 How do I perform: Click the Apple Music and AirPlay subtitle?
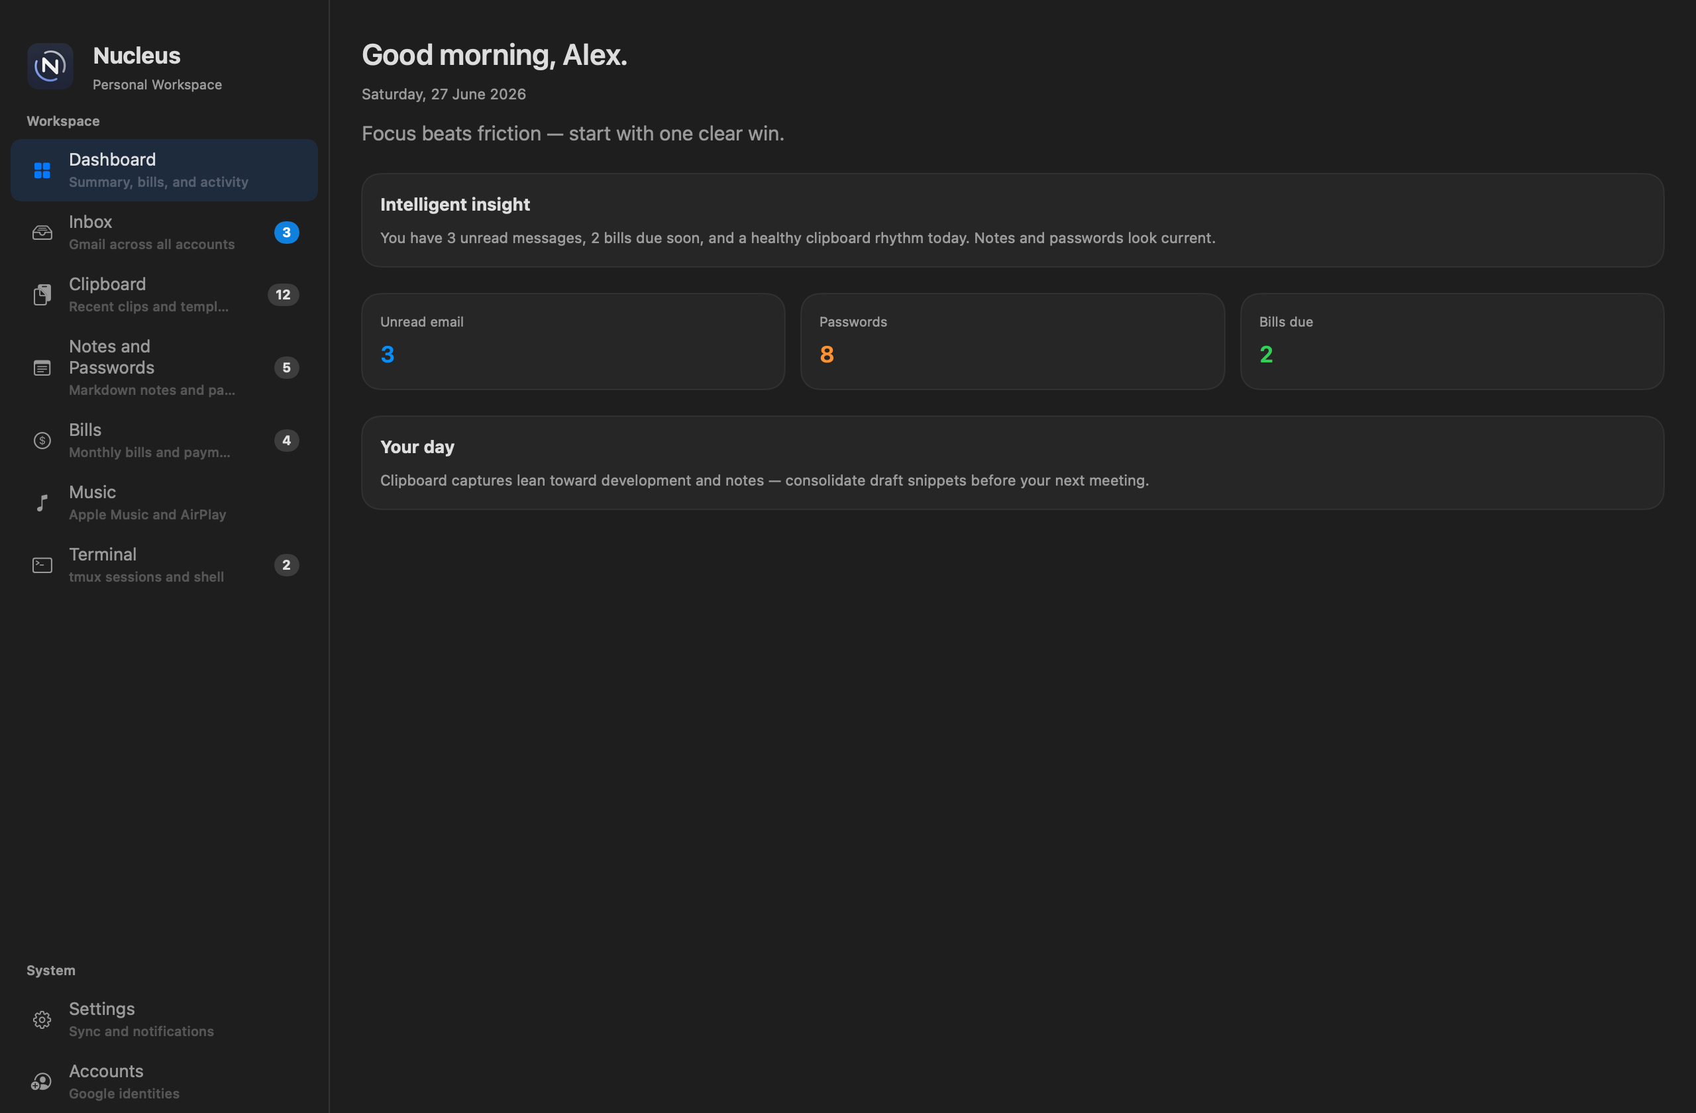tap(148, 515)
